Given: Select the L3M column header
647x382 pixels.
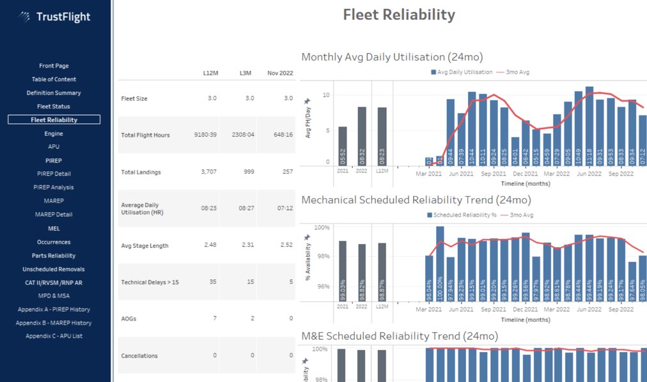Looking at the screenshot, I should [246, 73].
